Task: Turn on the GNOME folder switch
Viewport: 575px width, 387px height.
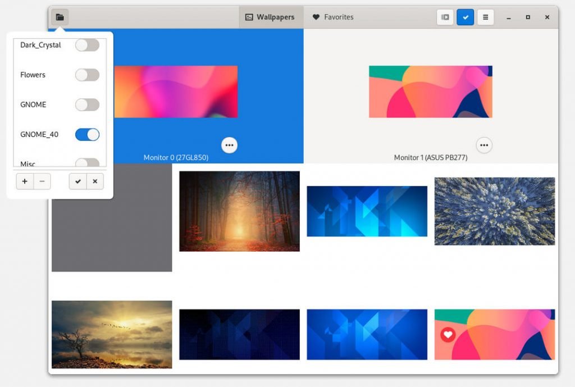Action: pyautogui.click(x=87, y=104)
